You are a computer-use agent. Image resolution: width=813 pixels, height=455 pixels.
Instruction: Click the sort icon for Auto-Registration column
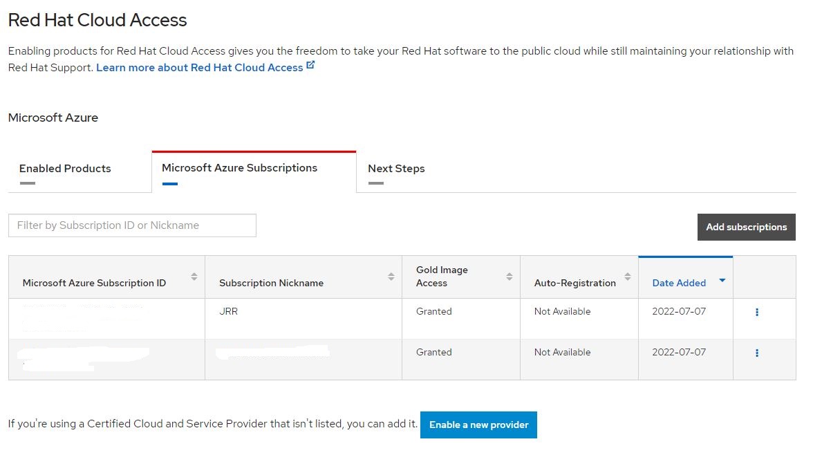click(x=628, y=277)
